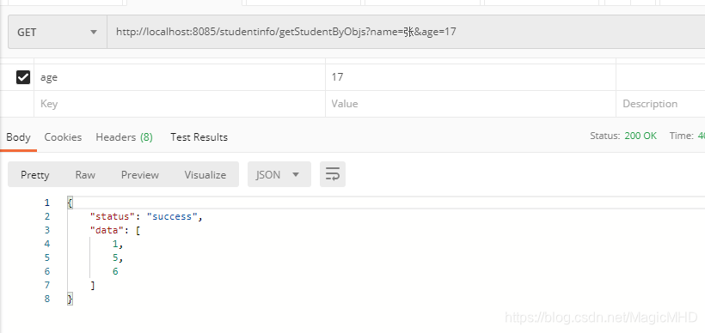Switch to the Body response tab
This screenshot has height=333, width=705.
pyautogui.click(x=18, y=137)
